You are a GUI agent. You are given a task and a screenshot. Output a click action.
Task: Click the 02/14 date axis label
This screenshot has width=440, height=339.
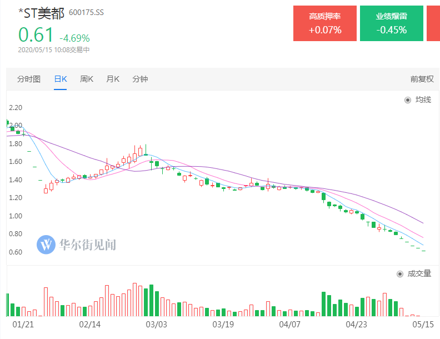click(x=90, y=325)
